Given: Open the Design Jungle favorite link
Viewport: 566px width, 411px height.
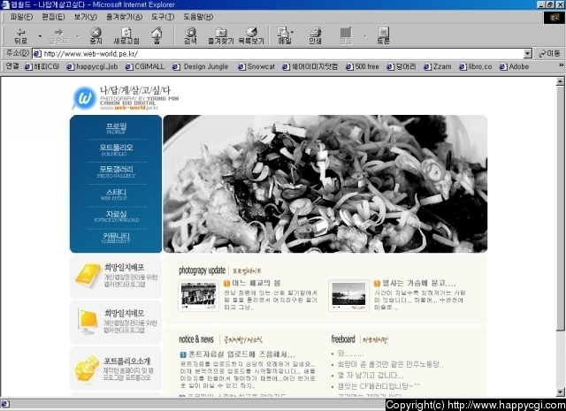Looking at the screenshot, I should [201, 66].
